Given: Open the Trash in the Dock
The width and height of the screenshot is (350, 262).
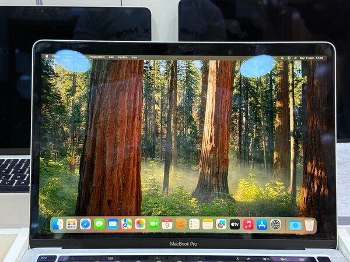Looking at the screenshot, I should tap(309, 224).
